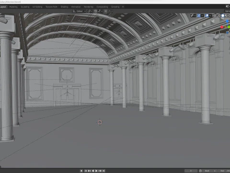The width and height of the screenshot is (230, 173).
Task: Open the Animation workspace tab
Action: pyautogui.click(x=76, y=7)
